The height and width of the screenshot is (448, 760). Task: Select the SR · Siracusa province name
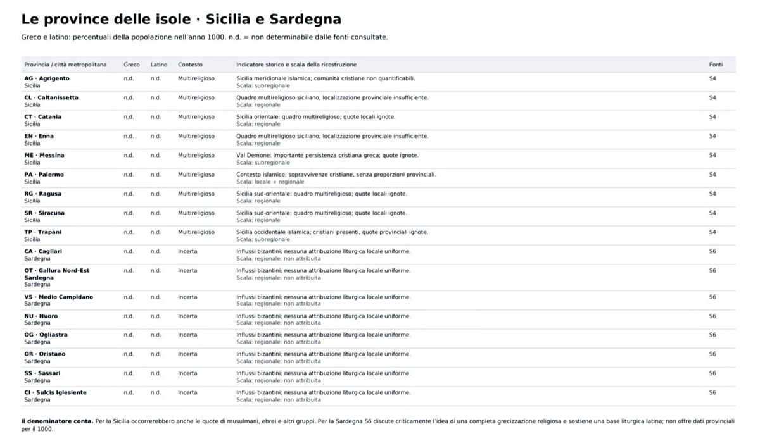click(x=44, y=213)
